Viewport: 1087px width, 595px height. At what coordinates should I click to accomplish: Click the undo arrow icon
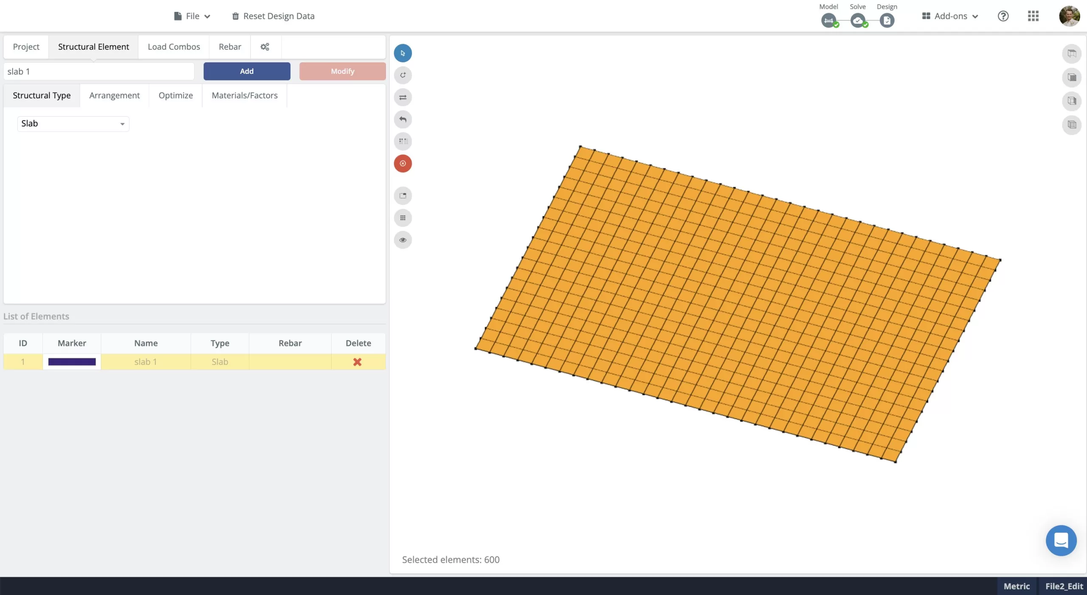click(403, 119)
